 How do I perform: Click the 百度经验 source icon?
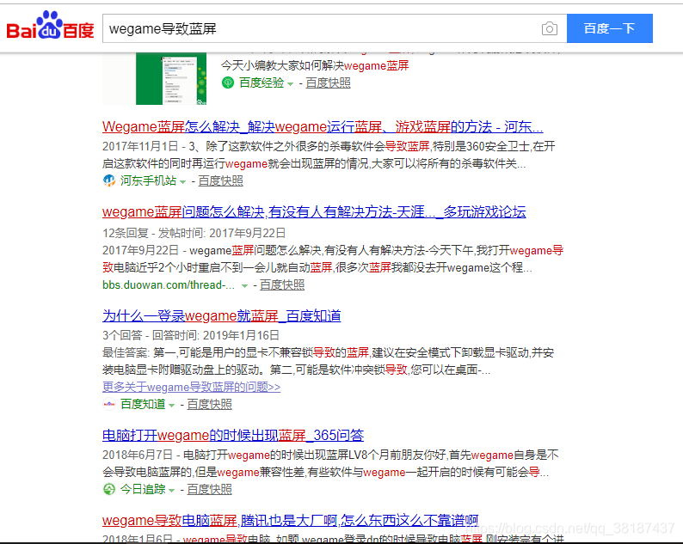pyautogui.click(x=228, y=83)
